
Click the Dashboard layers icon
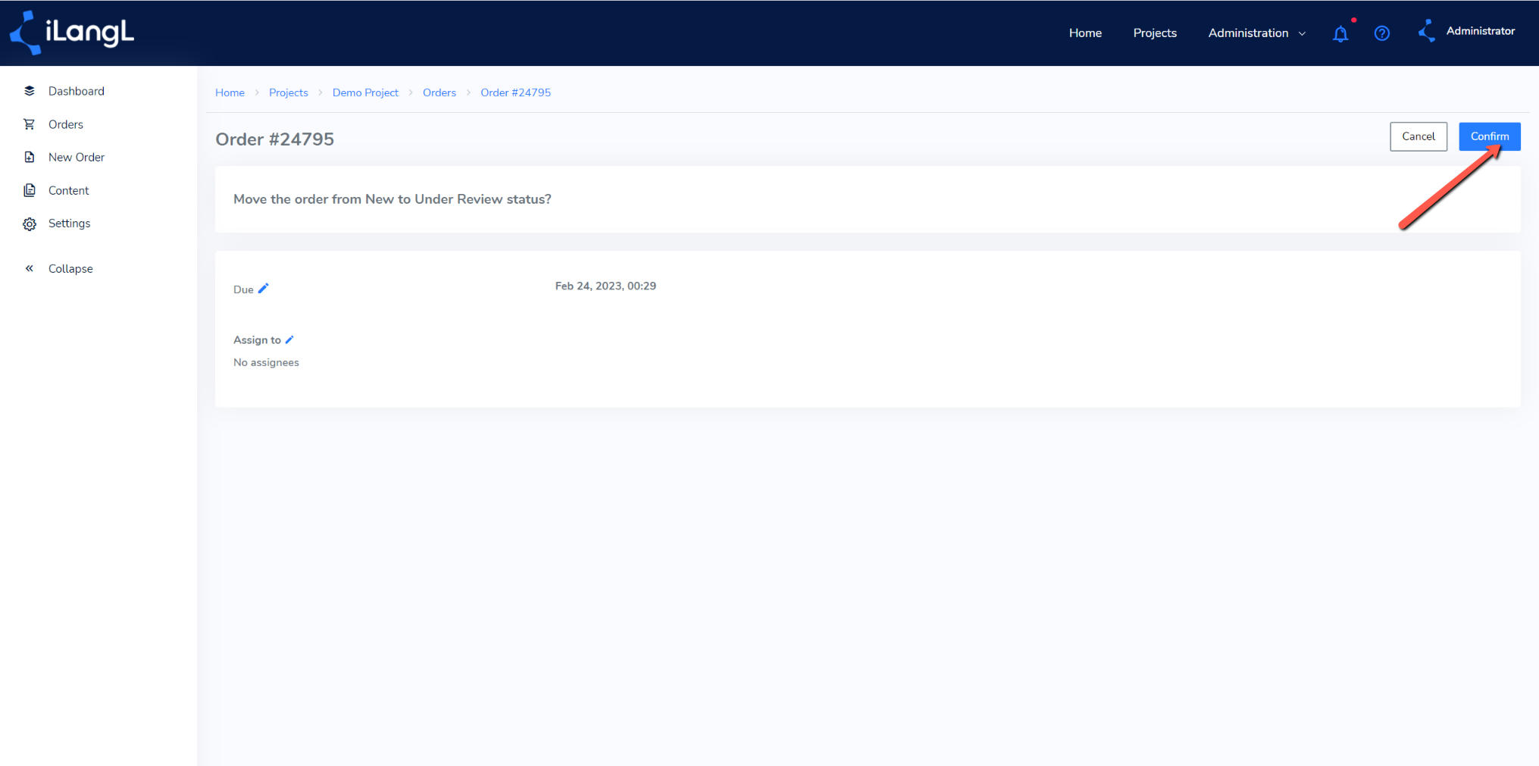pyautogui.click(x=30, y=91)
